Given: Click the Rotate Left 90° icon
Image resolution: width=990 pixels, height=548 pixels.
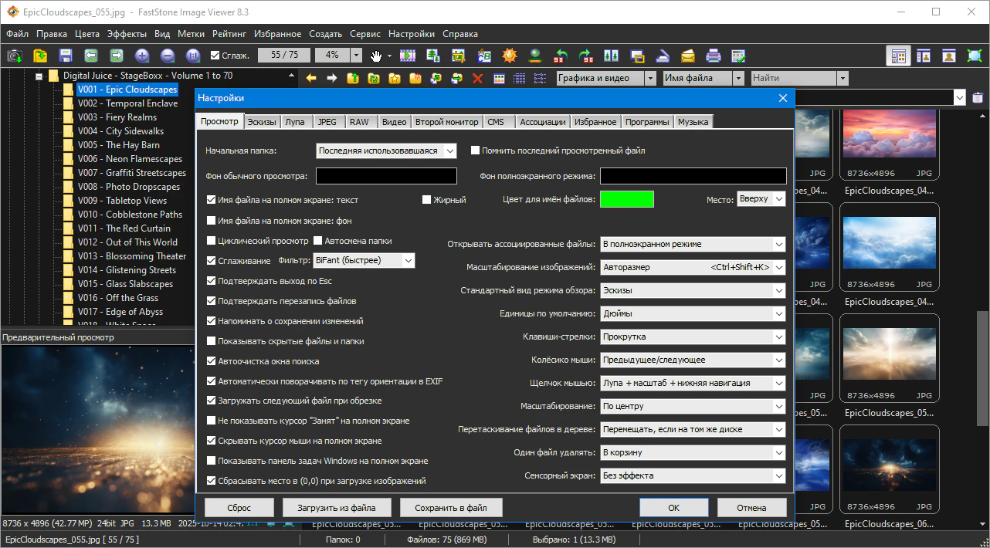Looking at the screenshot, I should (561, 56).
